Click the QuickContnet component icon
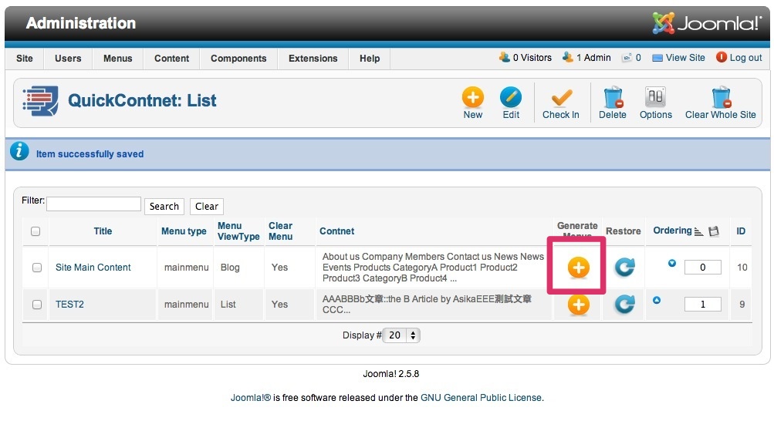 (40, 101)
